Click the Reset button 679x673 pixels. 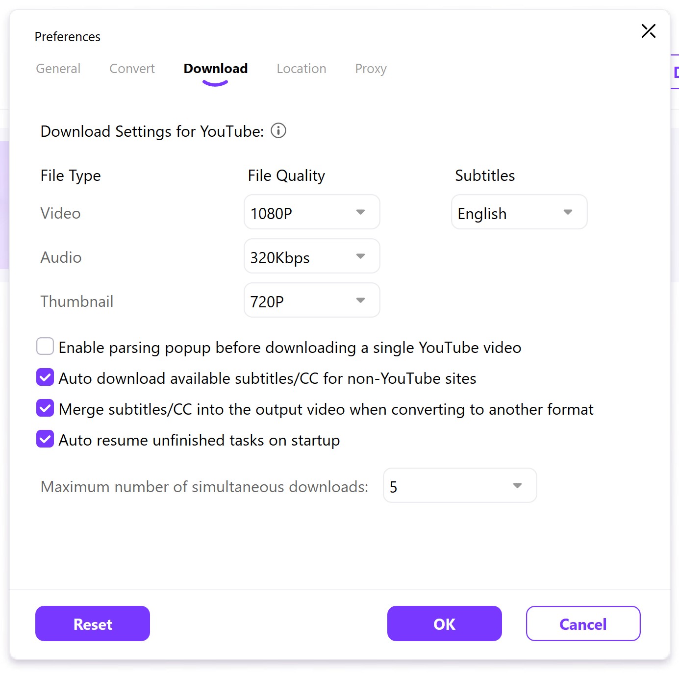(93, 623)
